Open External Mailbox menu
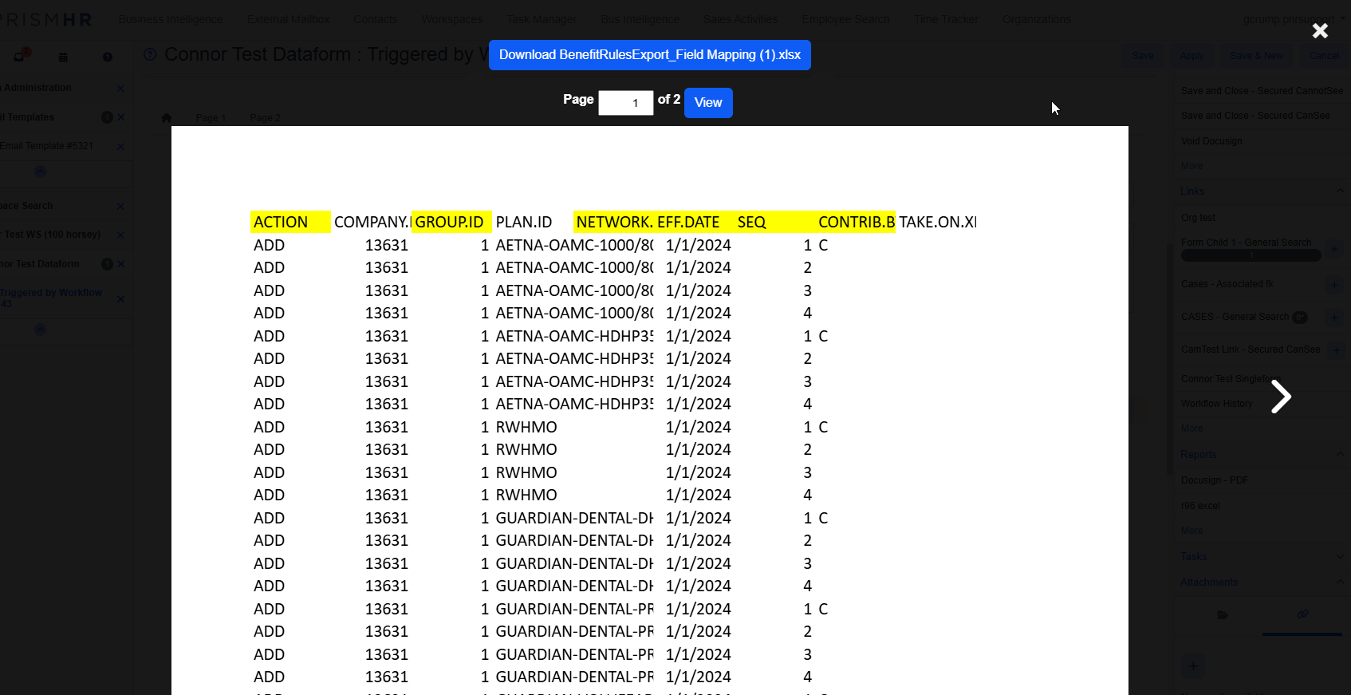The height and width of the screenshot is (695, 1351). click(288, 19)
